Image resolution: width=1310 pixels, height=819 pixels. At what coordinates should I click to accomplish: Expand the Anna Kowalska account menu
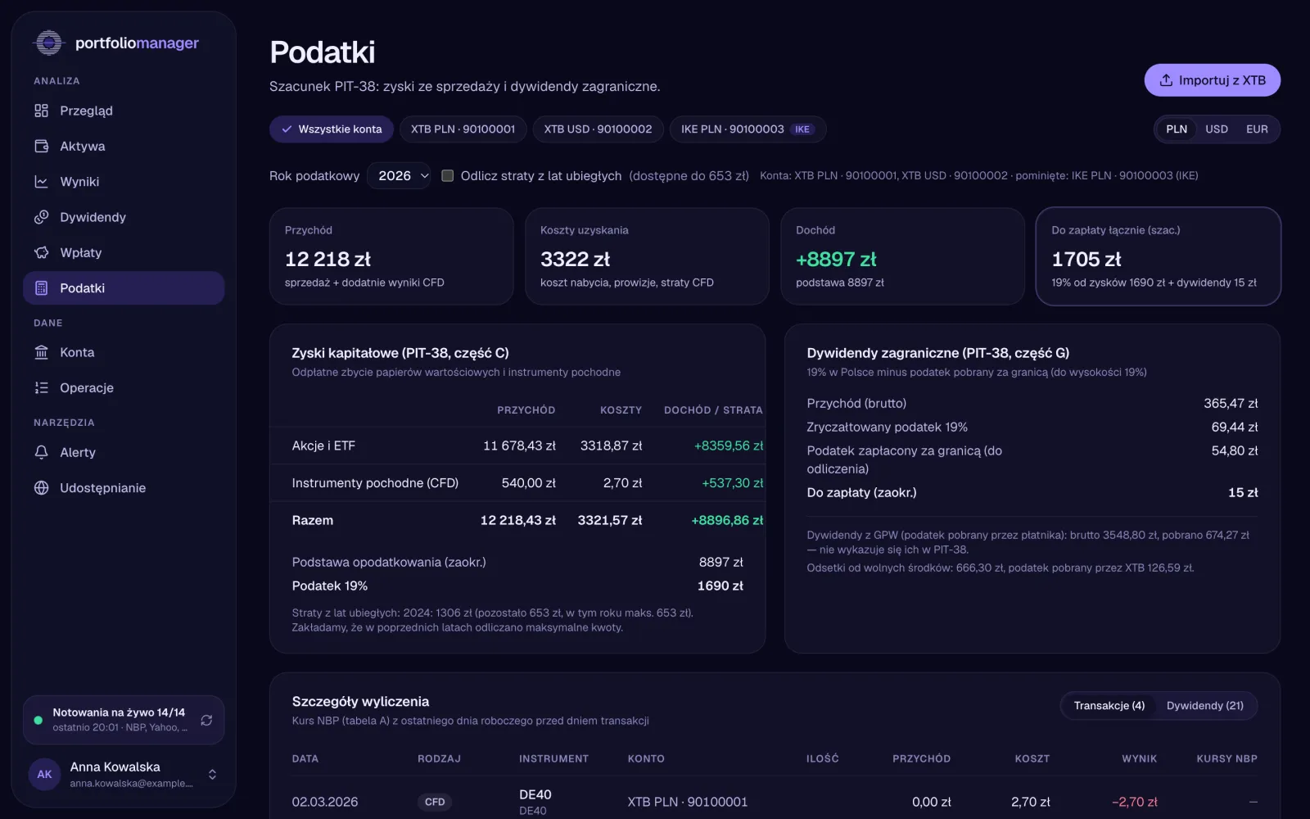pos(212,774)
